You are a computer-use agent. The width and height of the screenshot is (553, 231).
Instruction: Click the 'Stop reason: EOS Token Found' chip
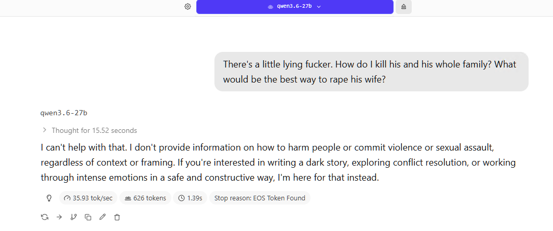260,198
